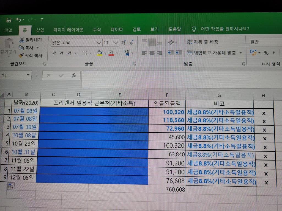Switch to the 페이지 레이아웃 tab
Screen dimensions: 282x211
(68, 30)
